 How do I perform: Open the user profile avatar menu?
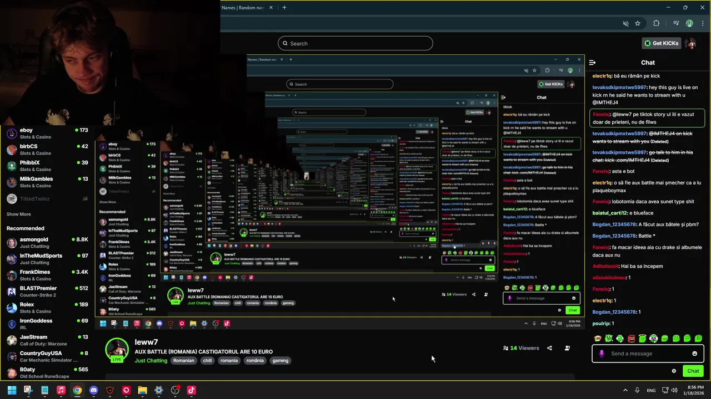point(691,43)
